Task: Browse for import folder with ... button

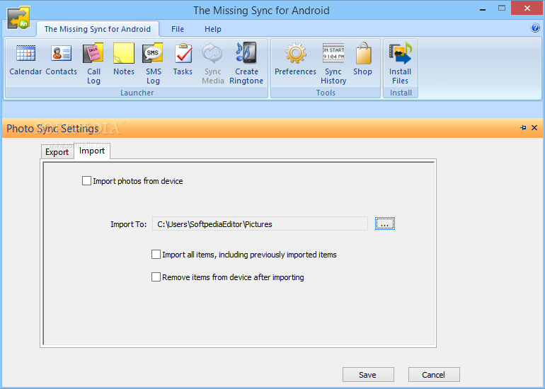Action: 385,223
